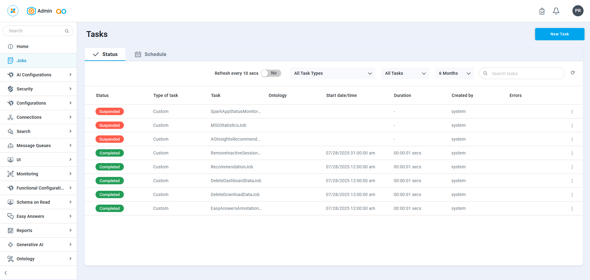
Task: Click the New Task button
Action: click(x=559, y=34)
